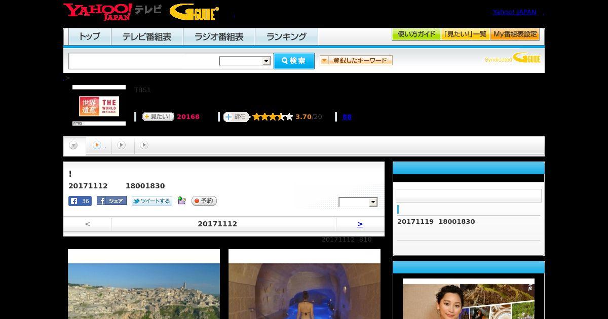Click the Yahoo! JAPAN テレビ logo
Screen dimensions: 608x319
click(x=112, y=12)
